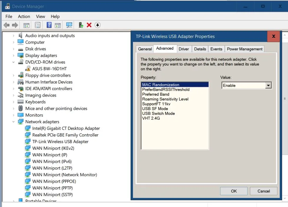Expand the Audio inputs and outputs node

click(x=13, y=36)
